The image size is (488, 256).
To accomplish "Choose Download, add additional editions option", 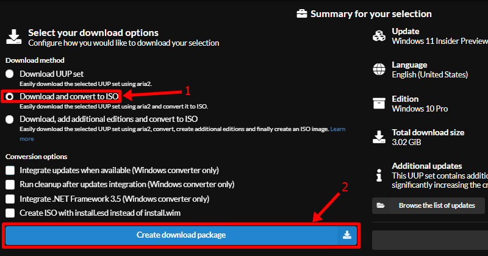I will 9,119.
